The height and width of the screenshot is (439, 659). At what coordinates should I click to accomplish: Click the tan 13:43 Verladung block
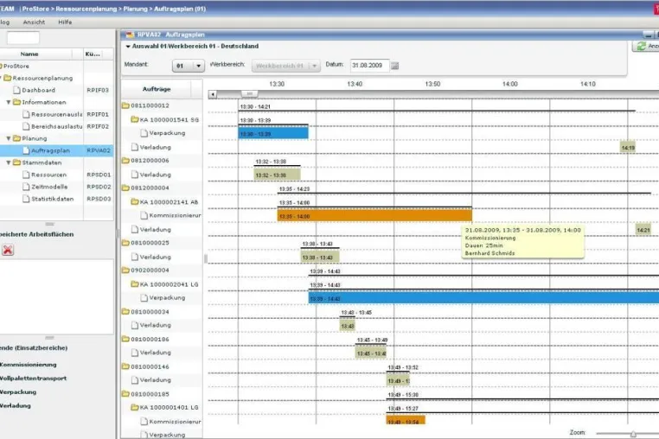pos(347,326)
